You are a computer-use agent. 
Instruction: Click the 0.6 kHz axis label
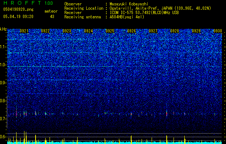(3, 137)
